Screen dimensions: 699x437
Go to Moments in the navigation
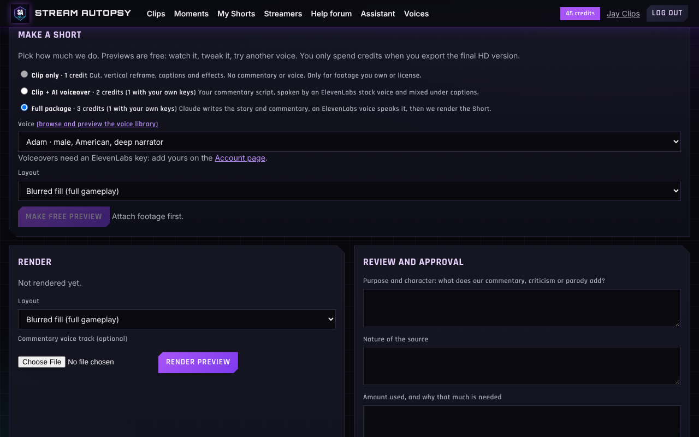191,14
